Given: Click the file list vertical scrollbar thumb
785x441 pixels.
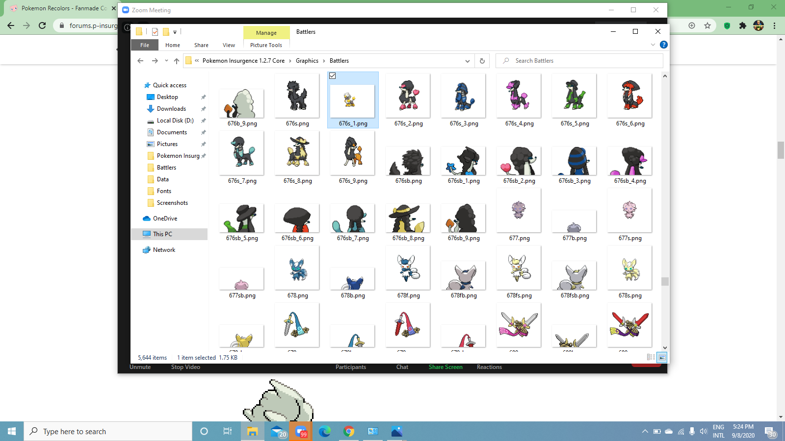Looking at the screenshot, I should click(665, 281).
